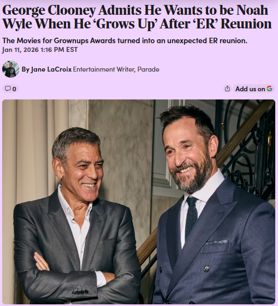Click the 'Add us on' button text
The image size is (278, 306).
pos(250,89)
